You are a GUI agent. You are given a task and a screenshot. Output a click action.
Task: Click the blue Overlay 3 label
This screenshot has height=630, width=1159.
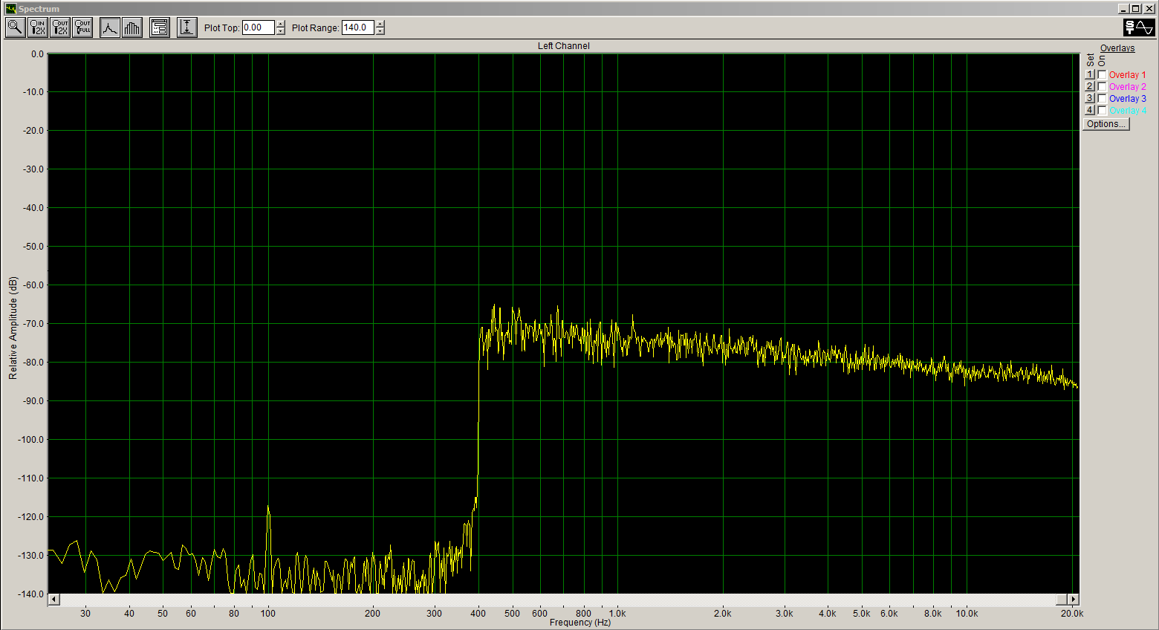click(1127, 99)
